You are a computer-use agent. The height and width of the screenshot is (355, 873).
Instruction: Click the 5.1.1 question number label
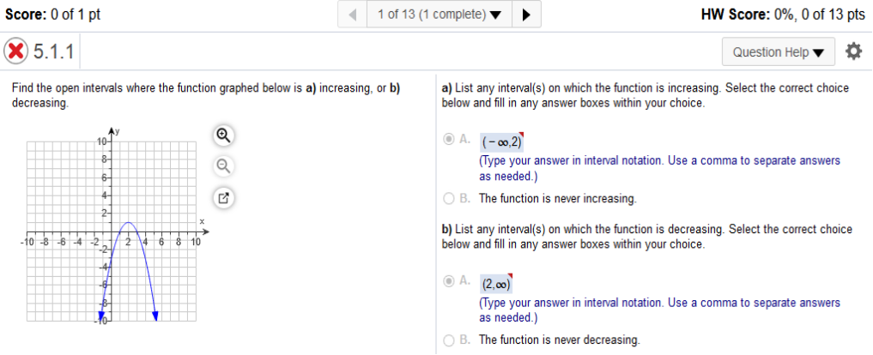click(x=54, y=51)
